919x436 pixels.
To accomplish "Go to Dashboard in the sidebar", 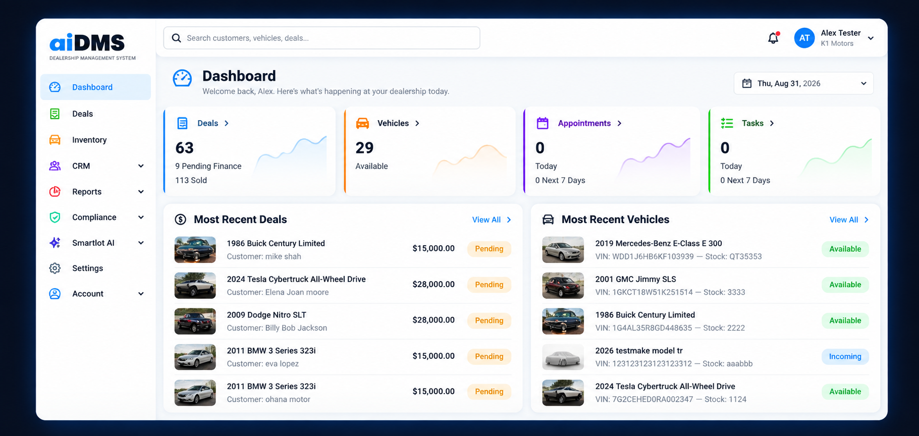I will point(95,87).
